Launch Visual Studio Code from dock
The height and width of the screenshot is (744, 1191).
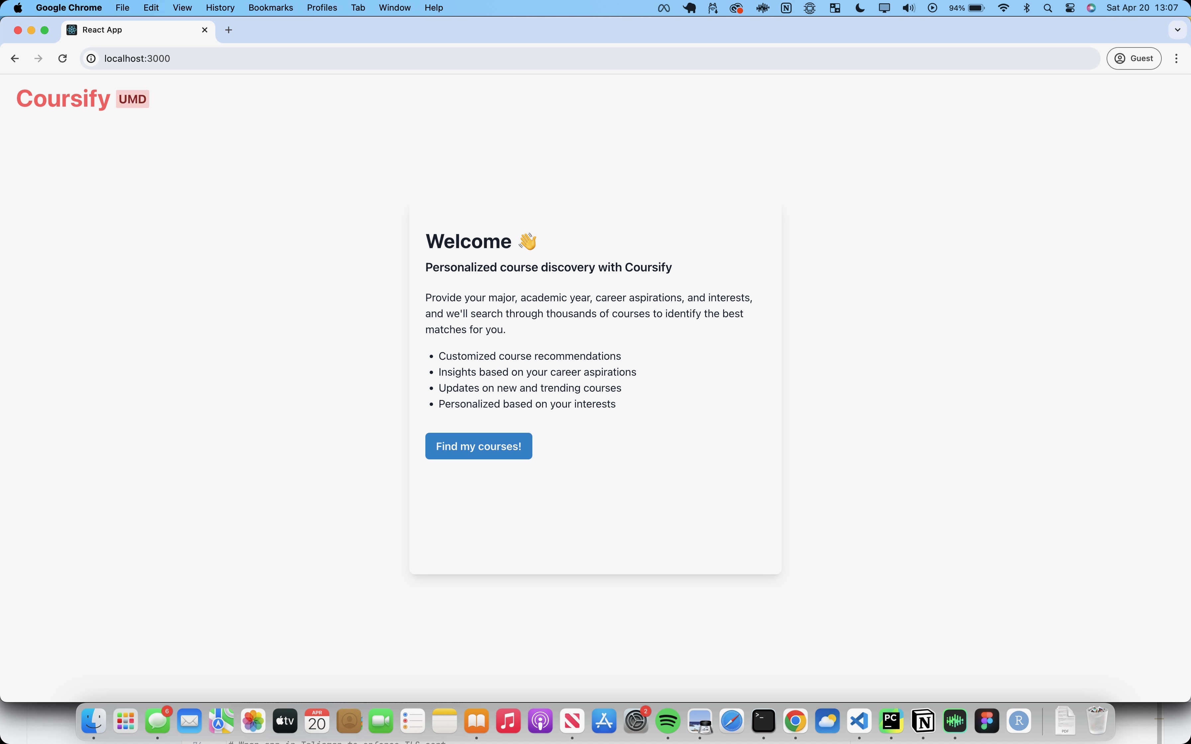859,721
